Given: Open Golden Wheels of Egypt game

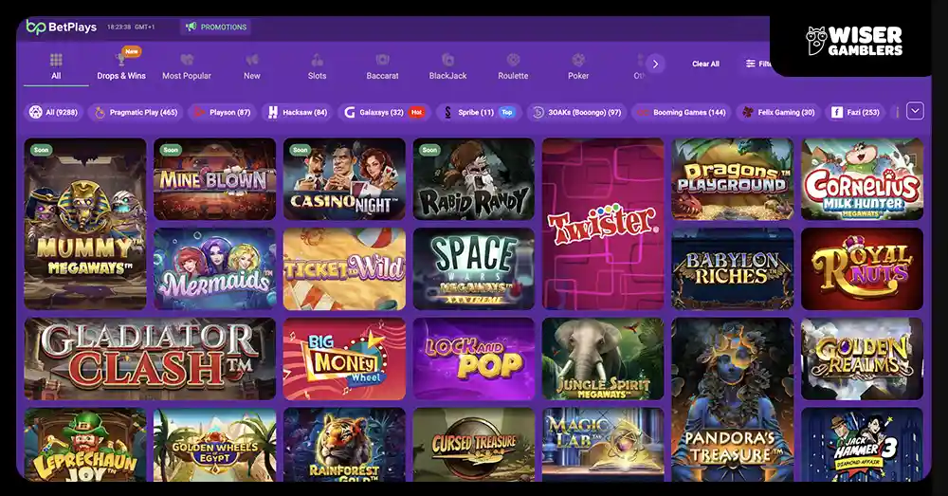Looking at the screenshot, I should pos(214,445).
